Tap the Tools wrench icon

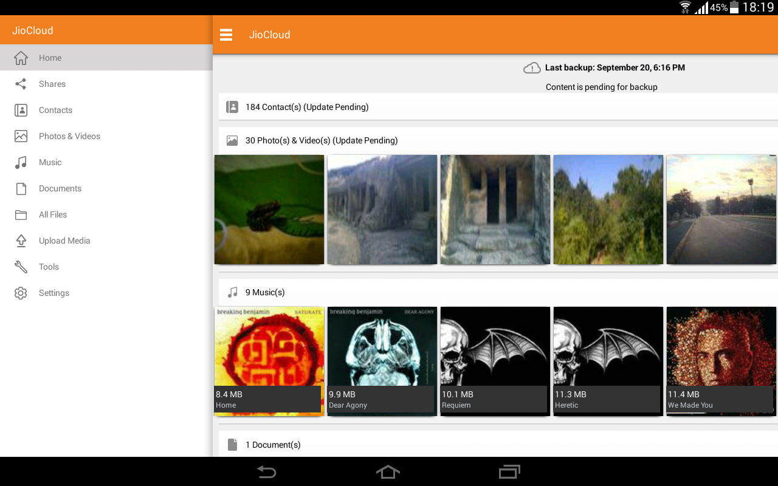pyautogui.click(x=21, y=267)
